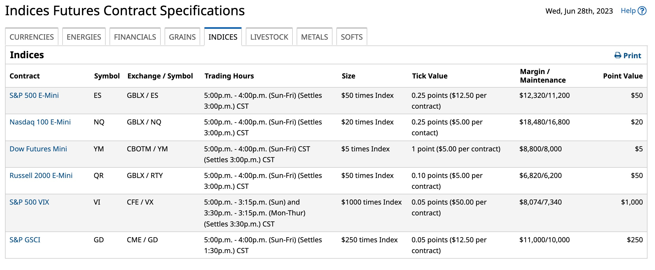Open the SOFTS tab

tap(352, 37)
